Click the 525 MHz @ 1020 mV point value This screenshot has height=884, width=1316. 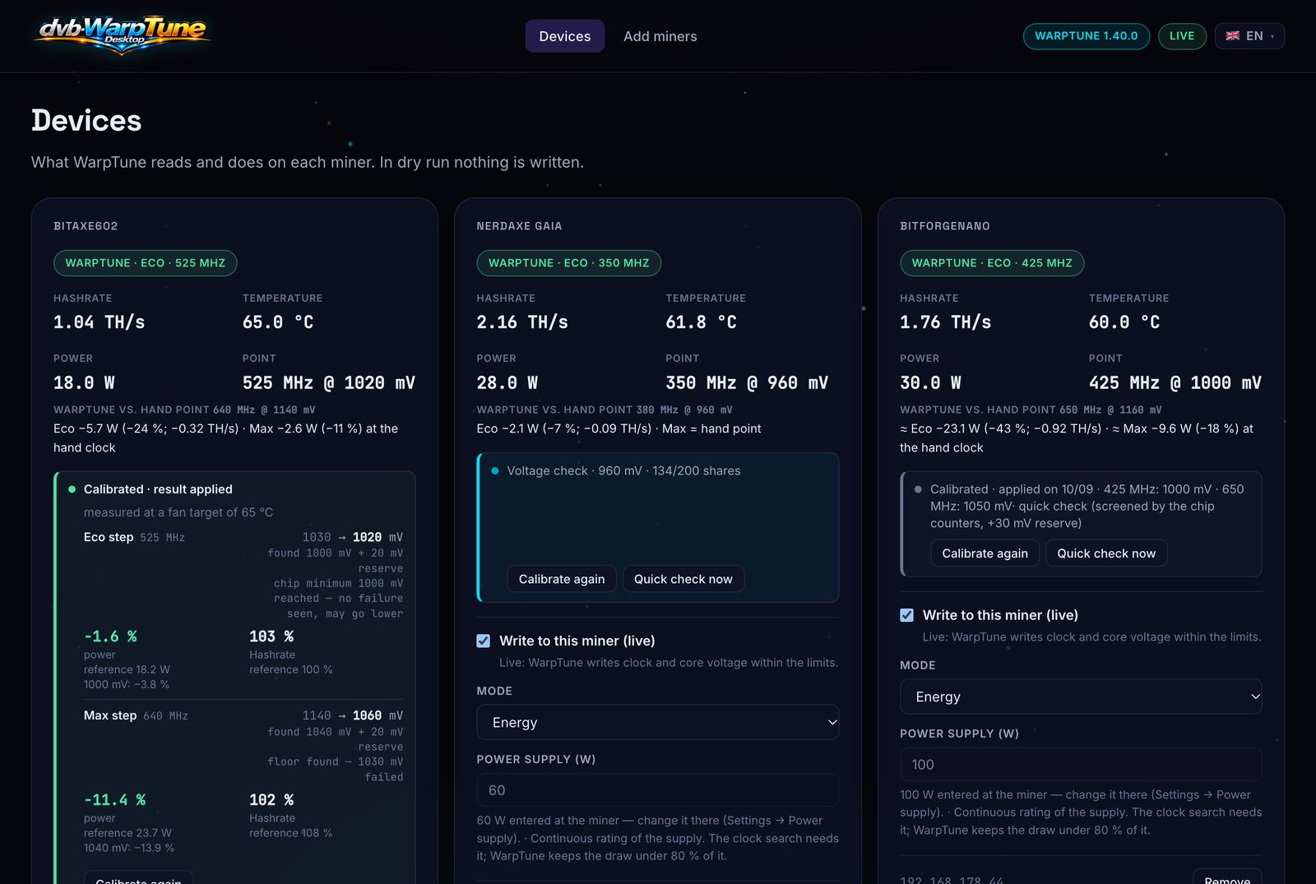[x=329, y=383]
